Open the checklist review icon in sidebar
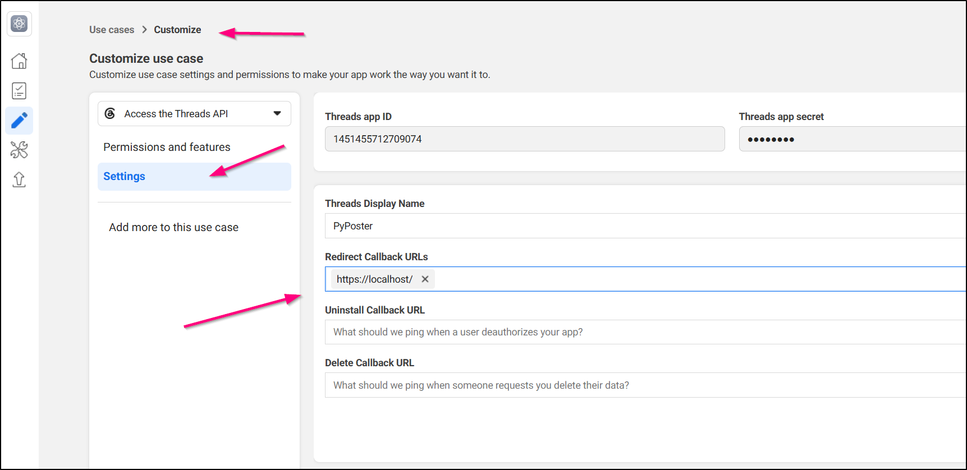This screenshot has height=470, width=967. coord(19,91)
